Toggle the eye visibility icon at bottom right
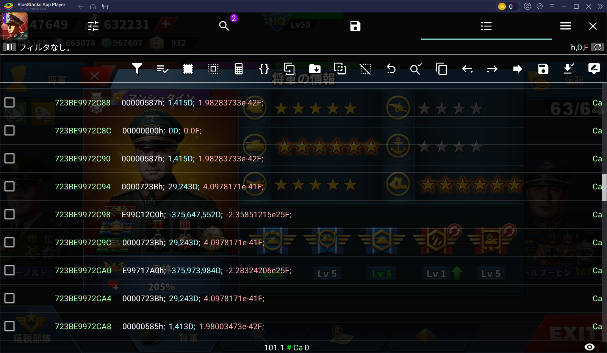The height and width of the screenshot is (353, 607). [x=590, y=347]
